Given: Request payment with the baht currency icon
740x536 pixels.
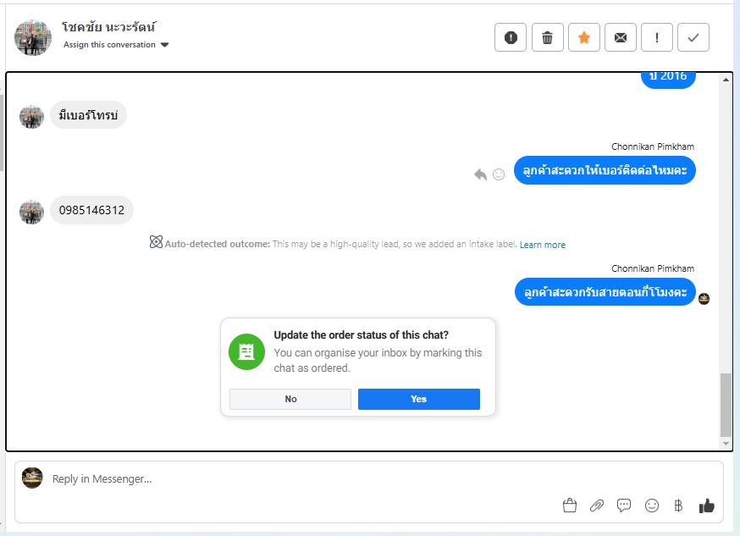Looking at the screenshot, I should [x=678, y=506].
